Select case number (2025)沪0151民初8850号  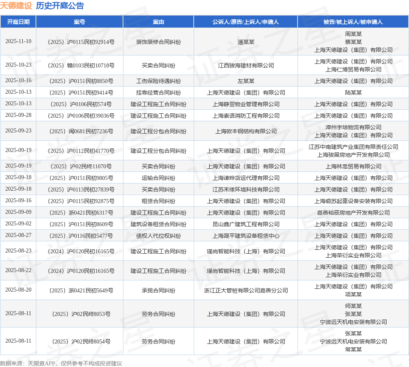(x=81, y=81)
